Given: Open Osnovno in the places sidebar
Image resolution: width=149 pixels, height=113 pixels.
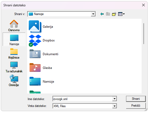Looking at the screenshot, I should pyautogui.click(x=14, y=26).
